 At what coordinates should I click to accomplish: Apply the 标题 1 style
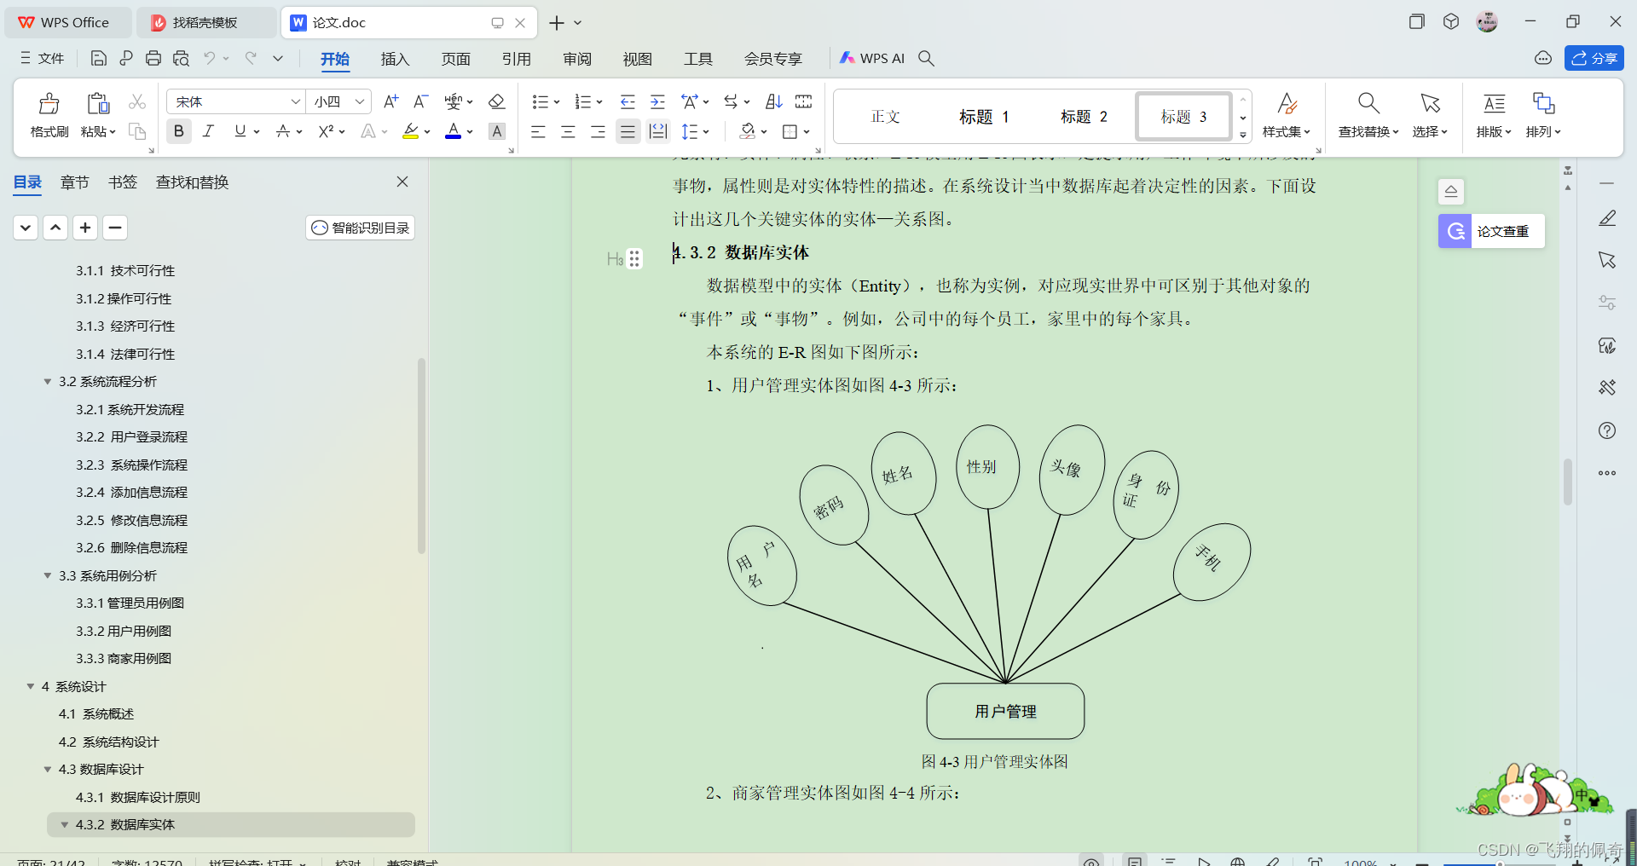point(984,117)
